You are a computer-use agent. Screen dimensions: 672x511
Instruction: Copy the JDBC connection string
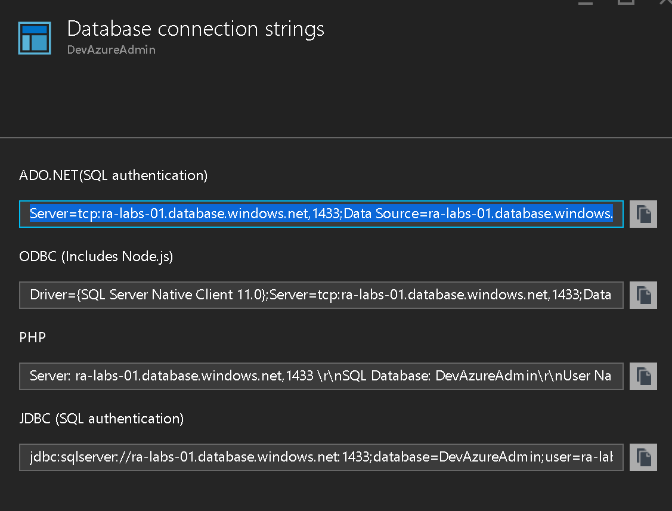[643, 457]
